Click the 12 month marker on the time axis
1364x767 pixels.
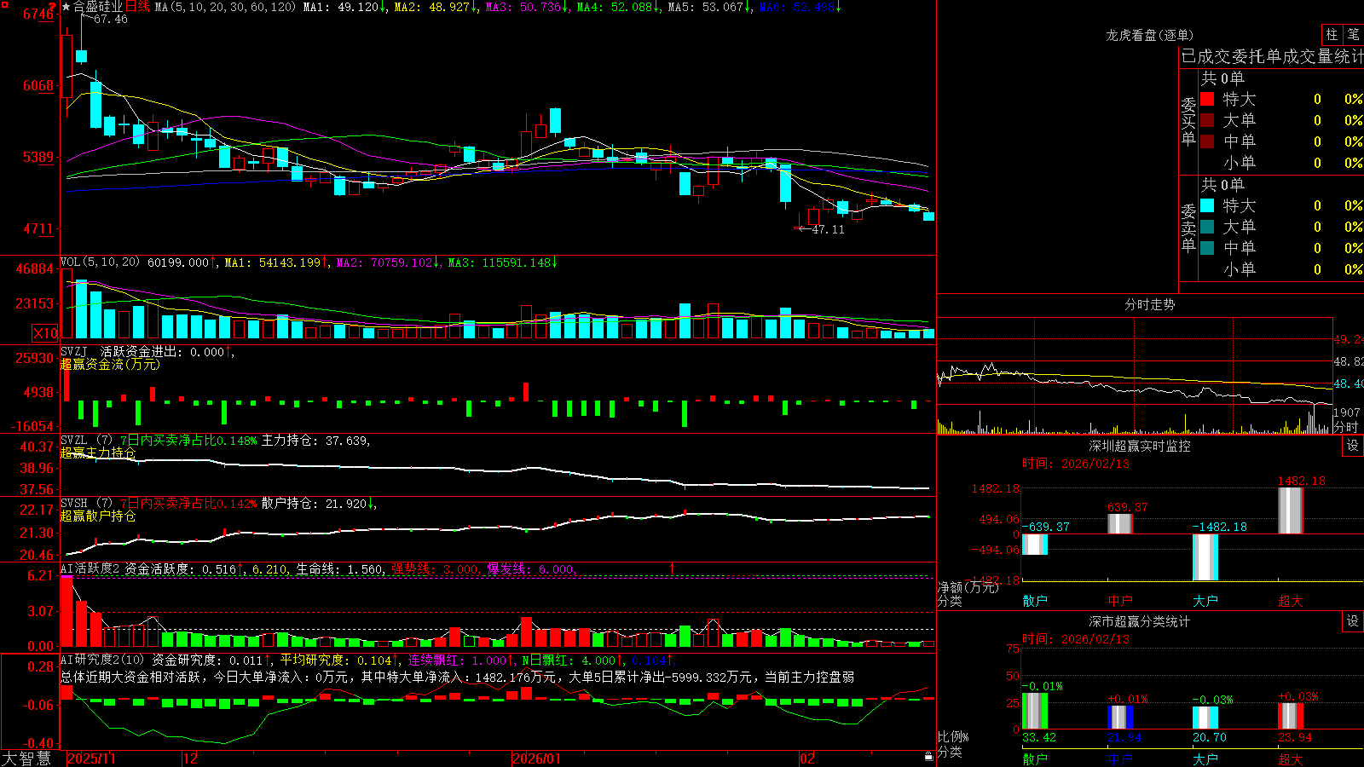click(x=190, y=758)
